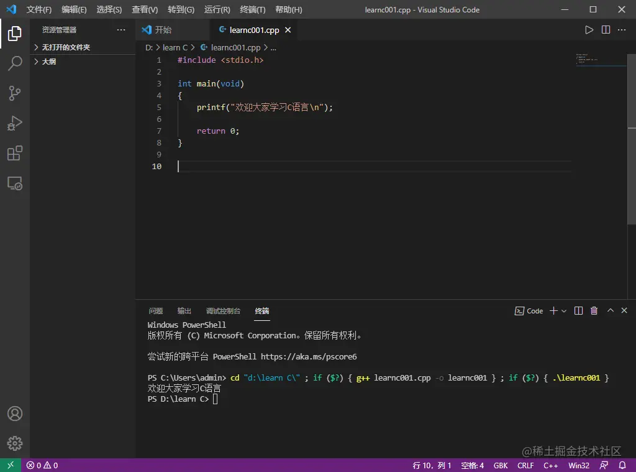Split the terminal pane
This screenshot has width=636, height=472.
tap(578, 311)
